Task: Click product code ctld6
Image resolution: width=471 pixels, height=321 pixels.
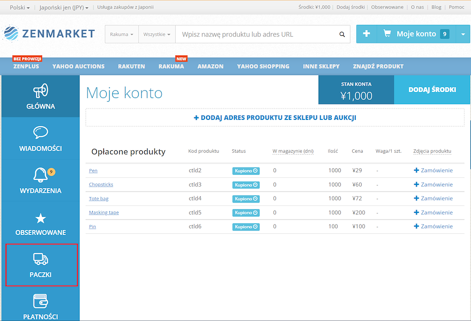Action: pyautogui.click(x=195, y=226)
